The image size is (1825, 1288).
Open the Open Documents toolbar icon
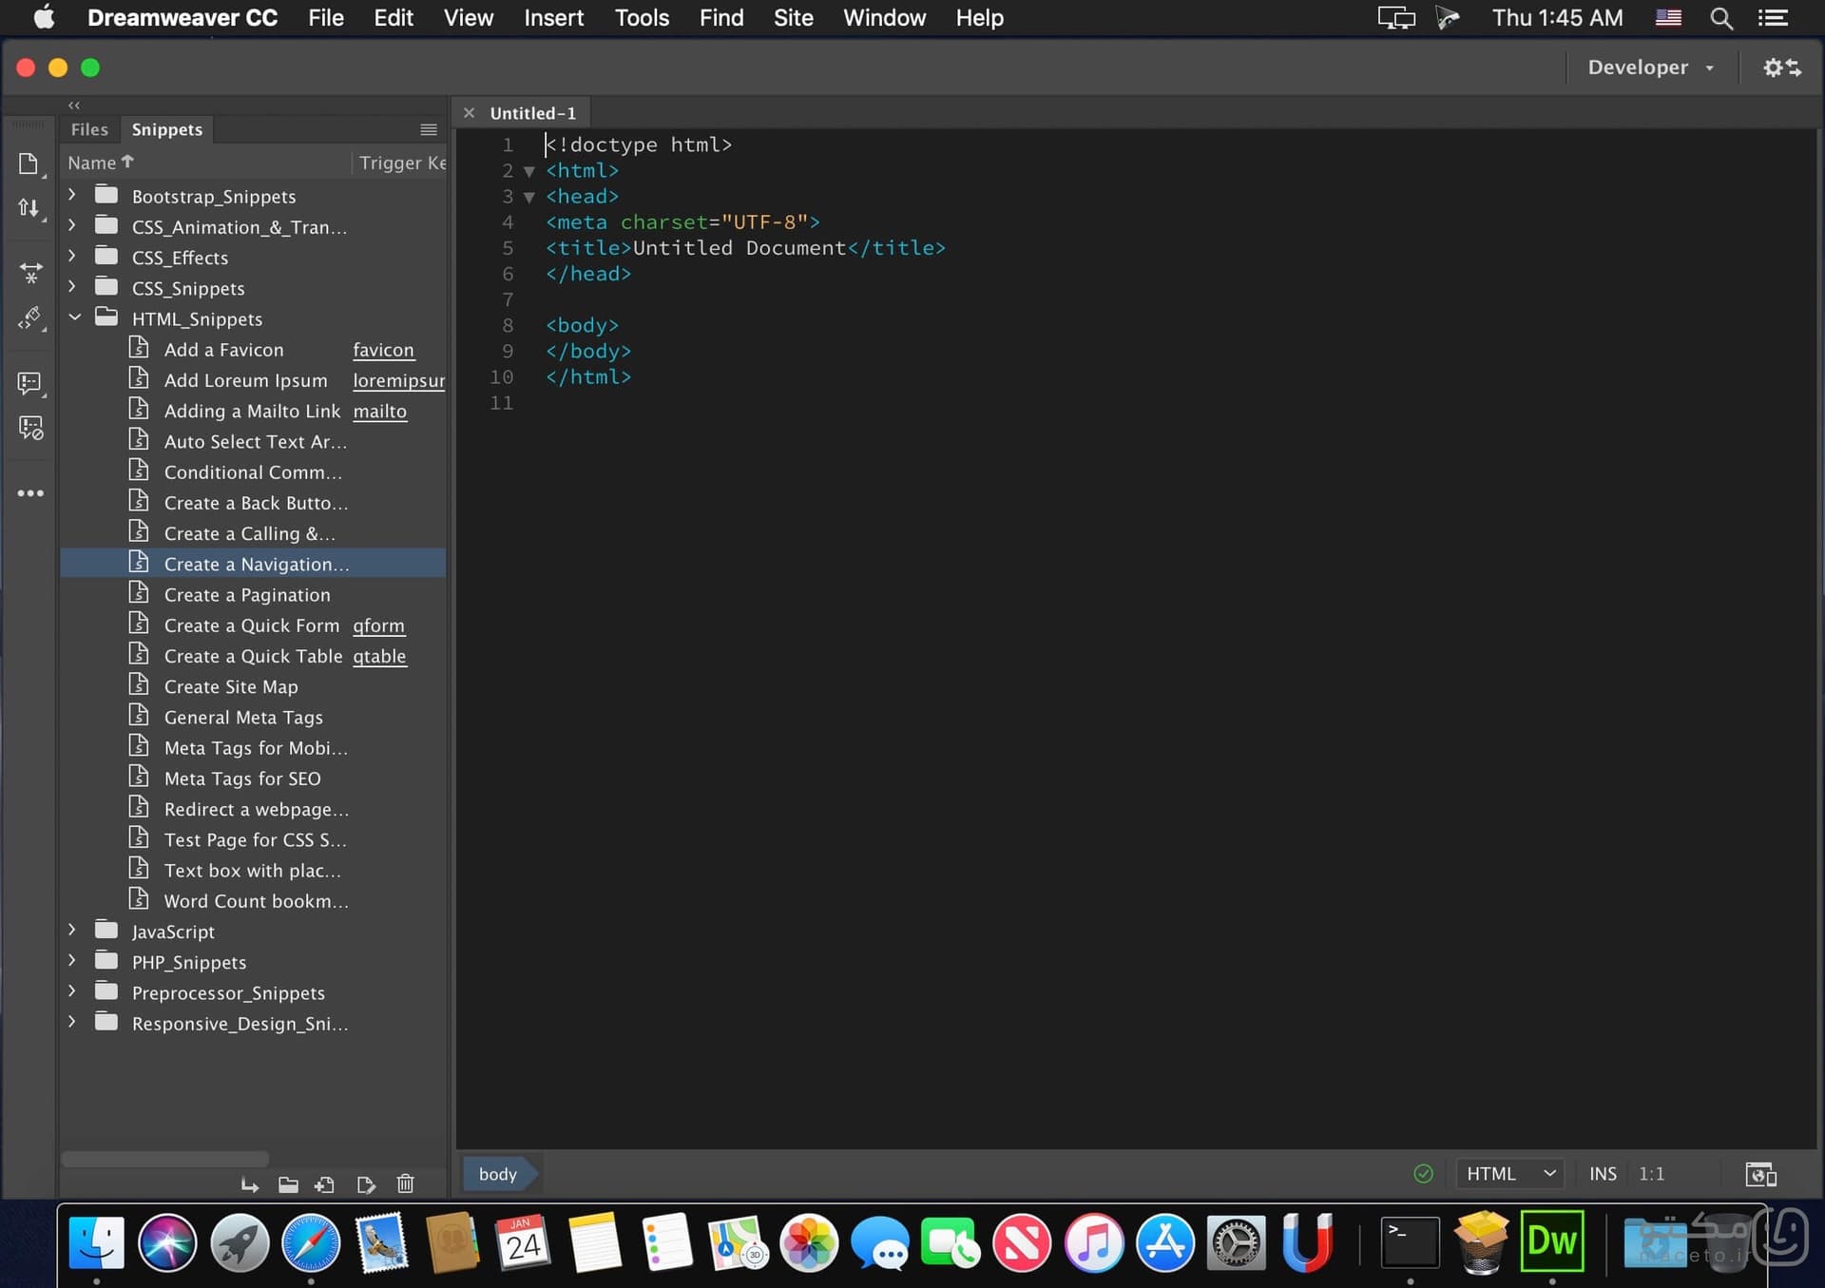(29, 163)
